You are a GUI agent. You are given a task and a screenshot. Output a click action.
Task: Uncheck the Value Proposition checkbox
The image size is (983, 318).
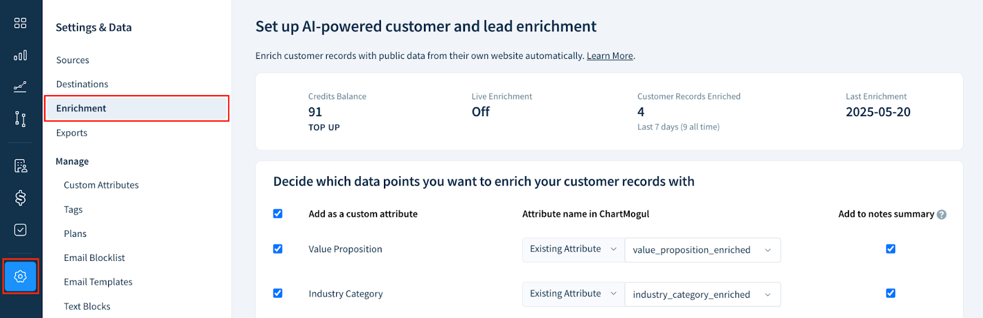278,249
